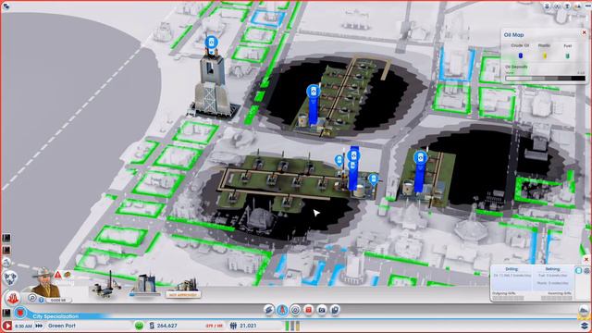Open the population panel showing 21,021
The width and height of the screenshot is (592, 333).
[243, 326]
